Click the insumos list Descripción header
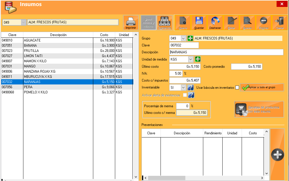This screenshot has width=289, height=181. coord(58,35)
